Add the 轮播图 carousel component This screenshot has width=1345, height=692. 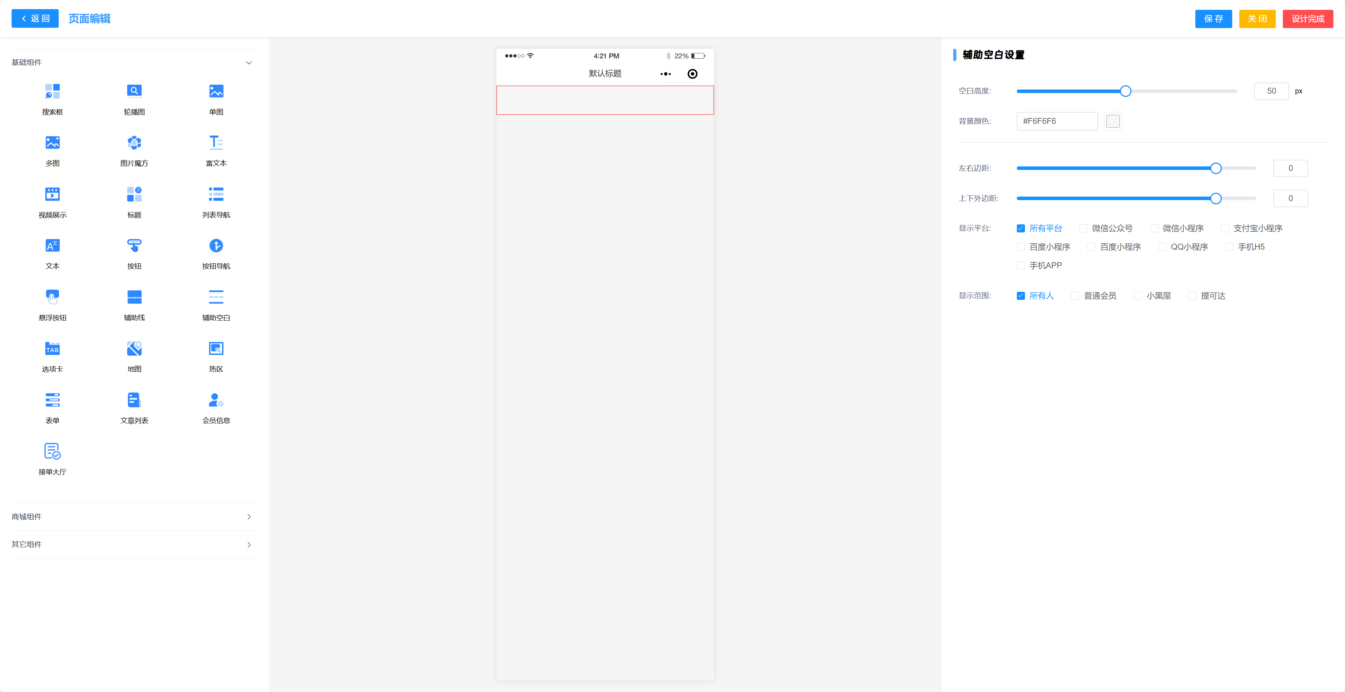[x=134, y=91]
